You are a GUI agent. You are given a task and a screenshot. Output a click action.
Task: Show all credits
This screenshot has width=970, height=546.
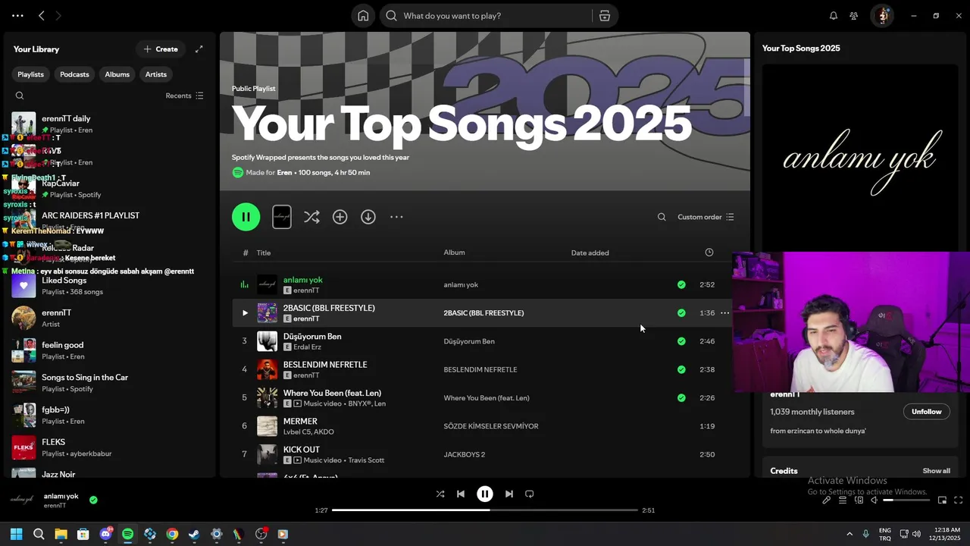coord(936,471)
